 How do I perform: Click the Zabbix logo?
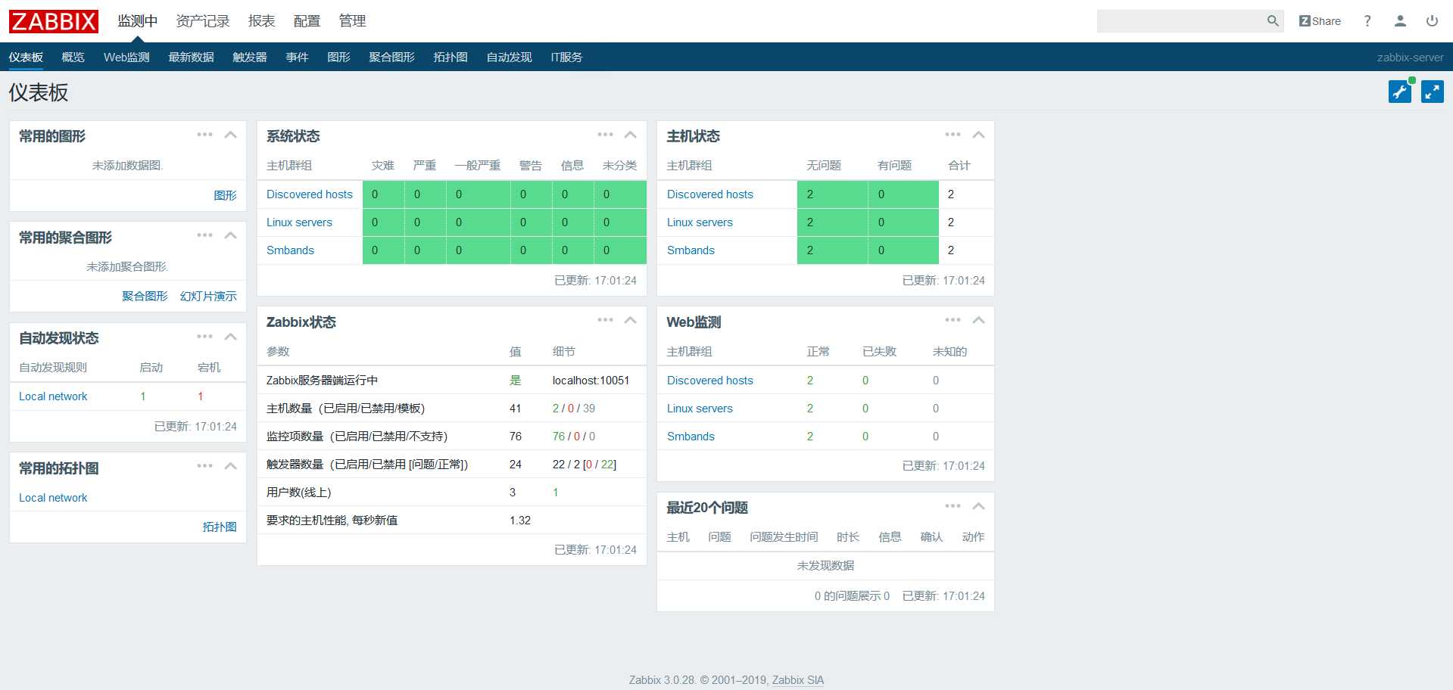point(54,21)
